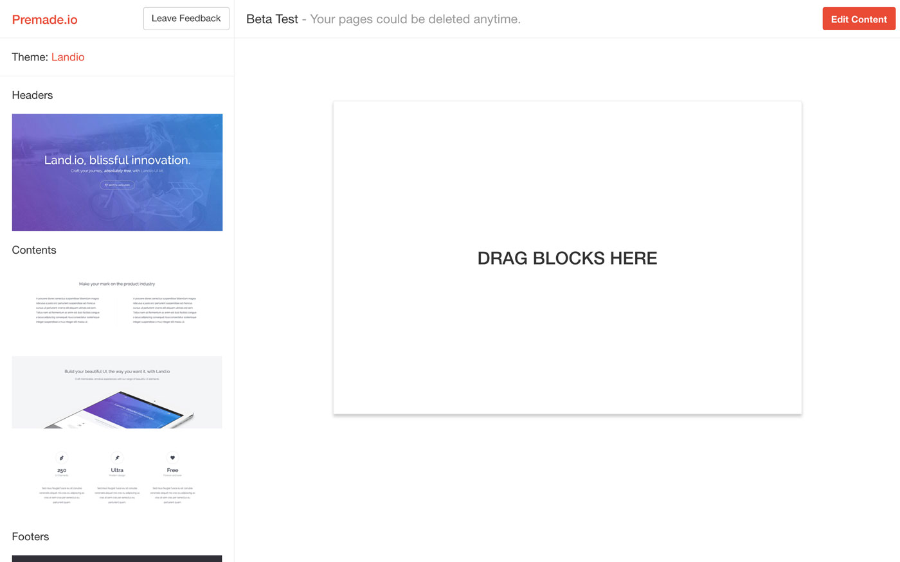Click the "Your pages could be deleted anytime" notice
The height and width of the screenshot is (562, 900).
coord(415,19)
